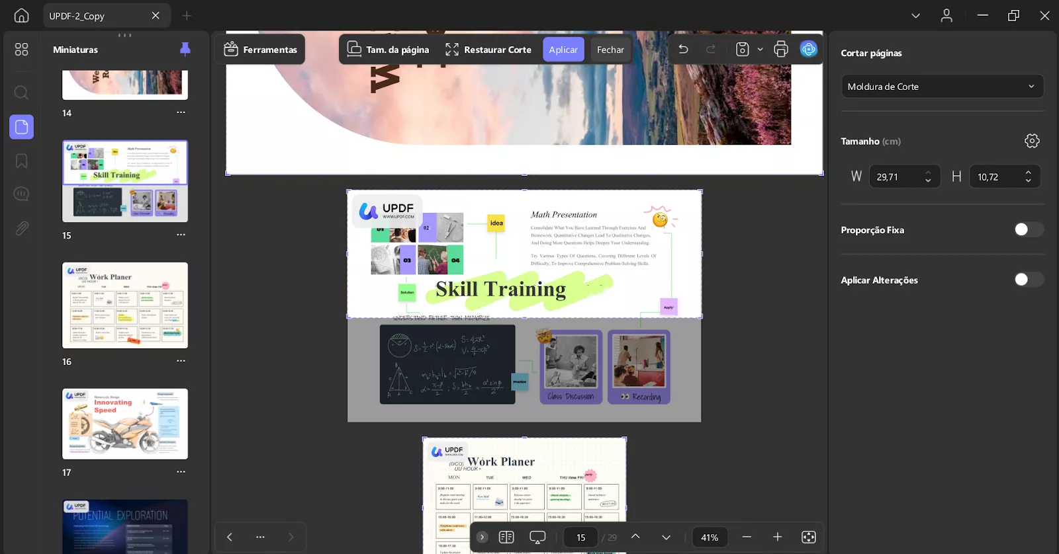
Task: Fit page to window with the fit icon
Action: click(808, 537)
